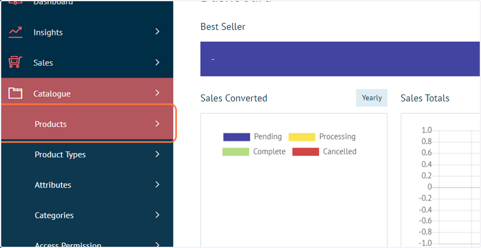Click the Sales Totals heading

425,98
